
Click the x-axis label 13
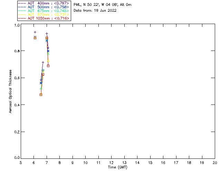pyautogui.click(x=124, y=163)
